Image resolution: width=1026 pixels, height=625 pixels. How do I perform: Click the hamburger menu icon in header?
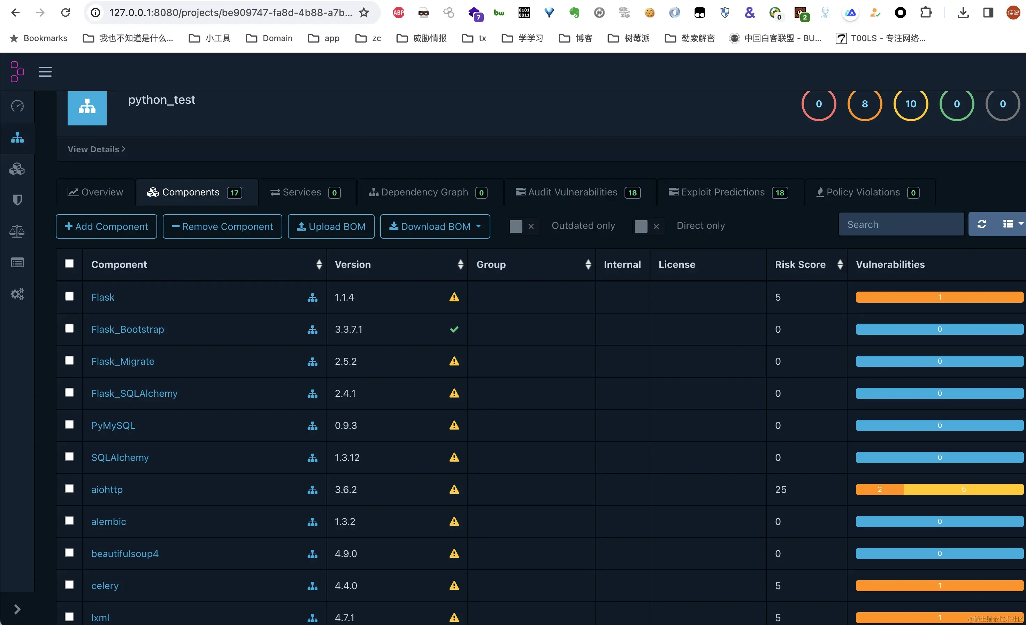(45, 71)
